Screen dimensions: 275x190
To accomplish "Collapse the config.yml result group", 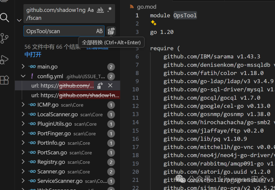I will (23, 76).
